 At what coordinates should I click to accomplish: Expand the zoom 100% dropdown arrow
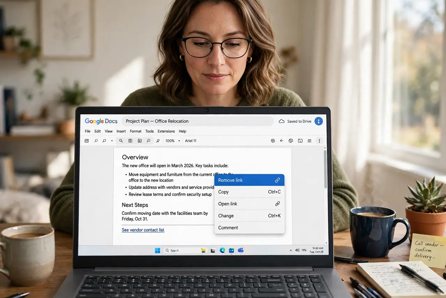[179, 141]
